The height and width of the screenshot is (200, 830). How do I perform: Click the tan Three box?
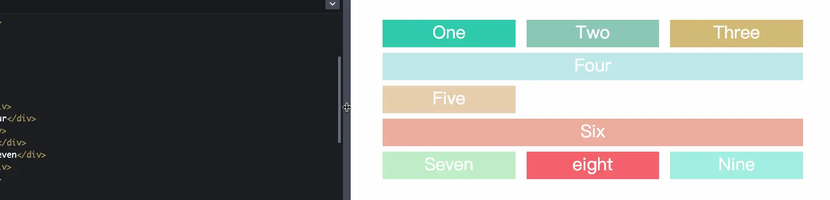[x=737, y=34]
